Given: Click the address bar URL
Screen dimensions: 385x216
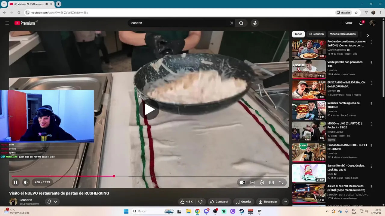Looking at the screenshot, I should 60,13.
